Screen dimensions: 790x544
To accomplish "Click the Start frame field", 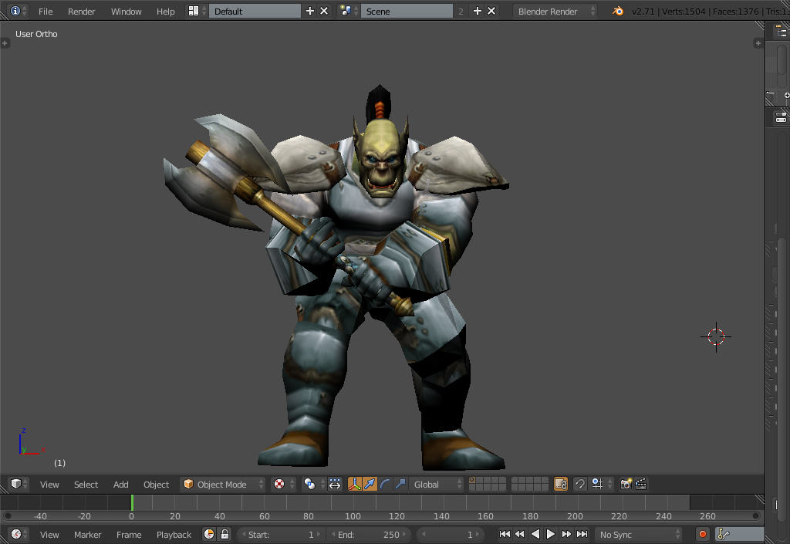I will pos(281,534).
